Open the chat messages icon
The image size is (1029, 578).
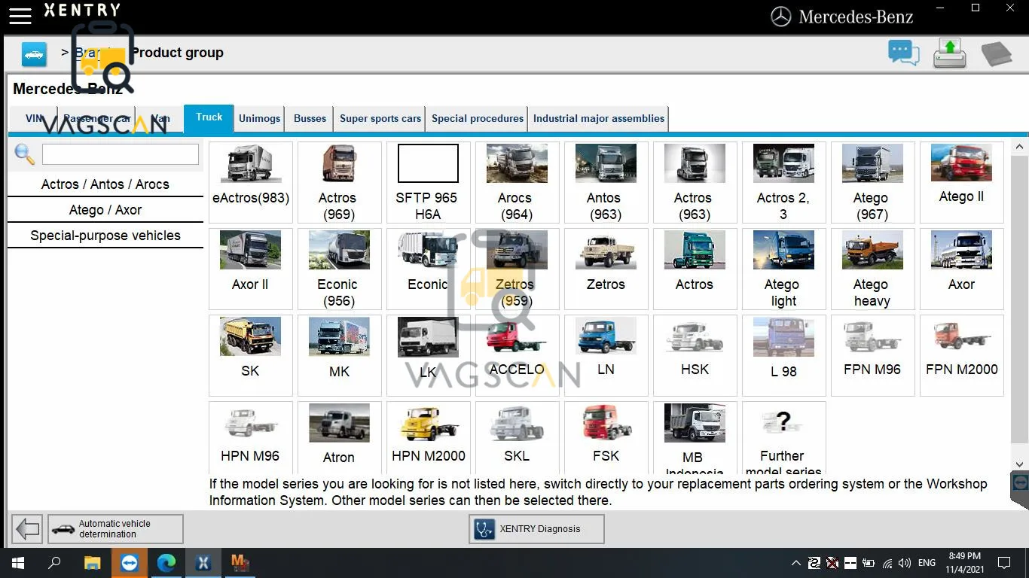tap(904, 53)
